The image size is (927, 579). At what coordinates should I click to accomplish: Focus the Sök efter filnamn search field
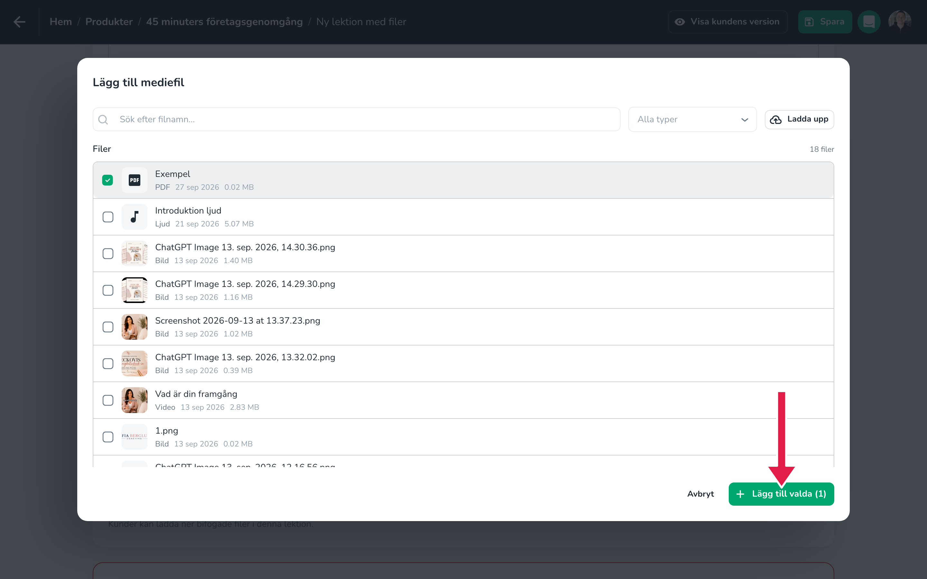coord(356,119)
